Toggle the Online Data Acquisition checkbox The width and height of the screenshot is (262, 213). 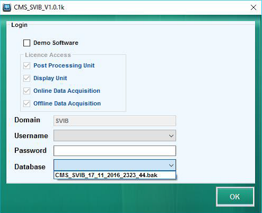(26, 91)
